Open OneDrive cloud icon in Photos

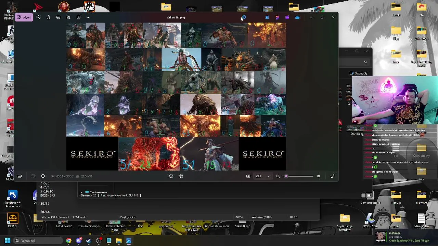tap(297, 17)
